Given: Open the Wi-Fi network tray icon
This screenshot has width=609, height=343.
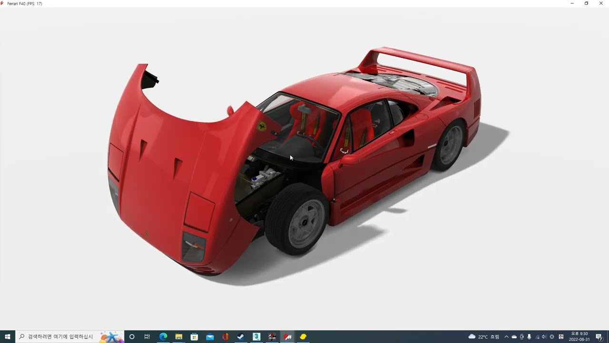Looking at the screenshot, I should coord(537,337).
